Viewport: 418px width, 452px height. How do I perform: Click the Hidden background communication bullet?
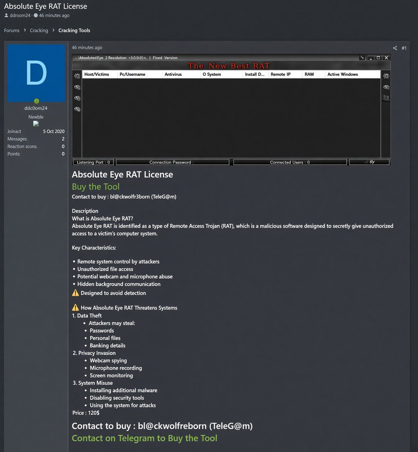[119, 284]
